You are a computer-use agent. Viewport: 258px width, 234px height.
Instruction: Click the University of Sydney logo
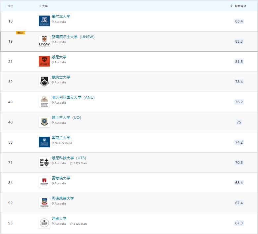click(44, 61)
